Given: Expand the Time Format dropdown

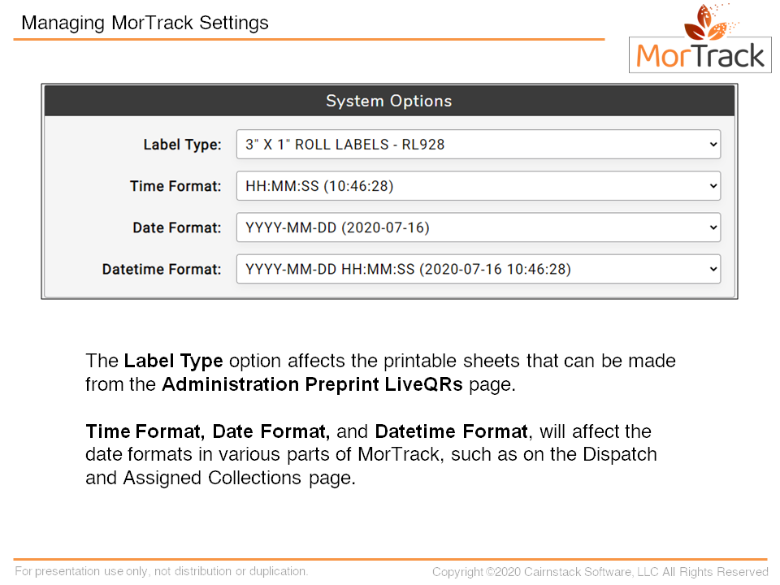Looking at the screenshot, I should [478, 186].
